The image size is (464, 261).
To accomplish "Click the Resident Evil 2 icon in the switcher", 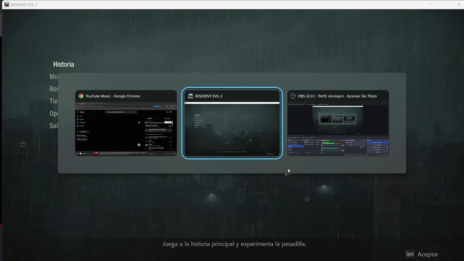I will point(190,96).
